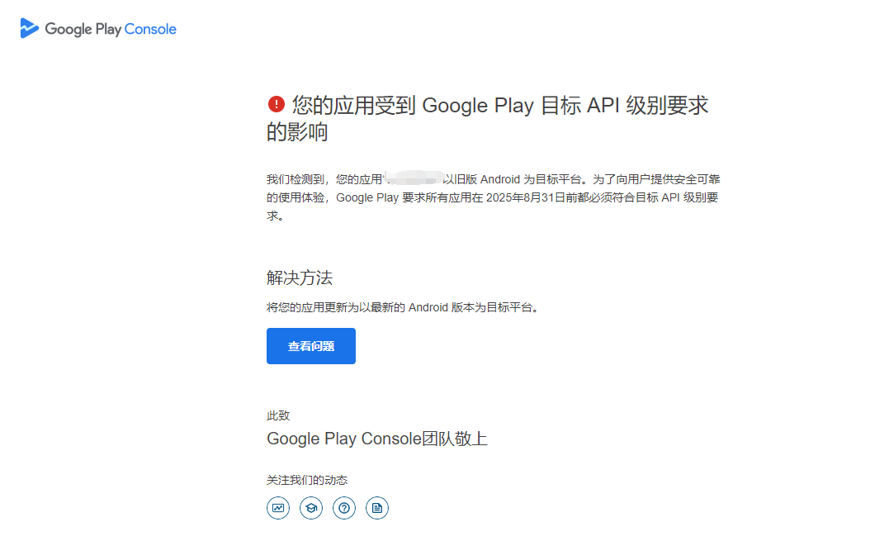
Task: Click the Google Play Console团队敬上 signature
Action: (377, 439)
